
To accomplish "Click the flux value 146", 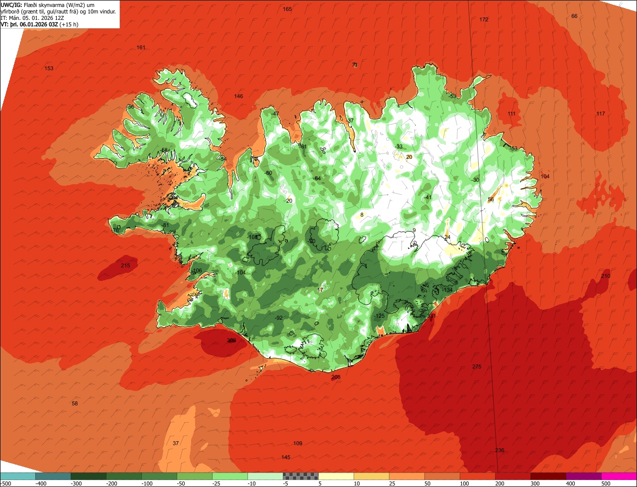I will pos(239,96).
